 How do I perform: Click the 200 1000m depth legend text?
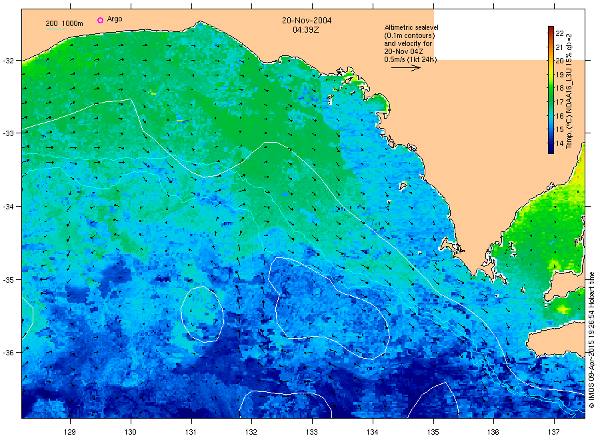(64, 23)
